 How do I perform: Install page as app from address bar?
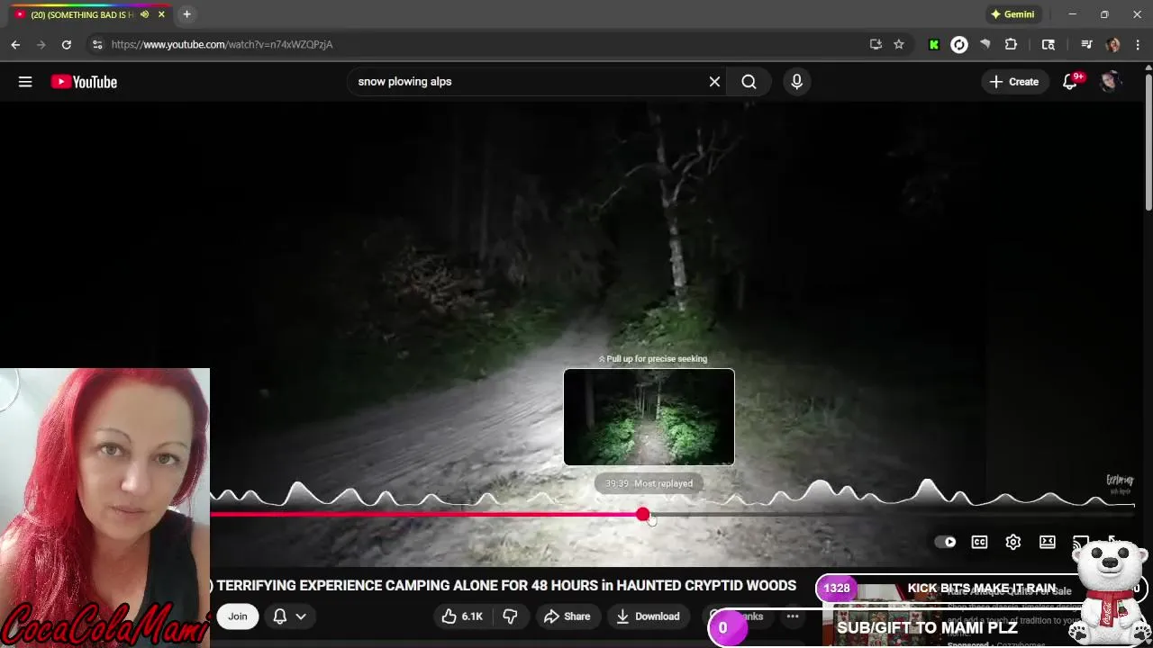[876, 44]
